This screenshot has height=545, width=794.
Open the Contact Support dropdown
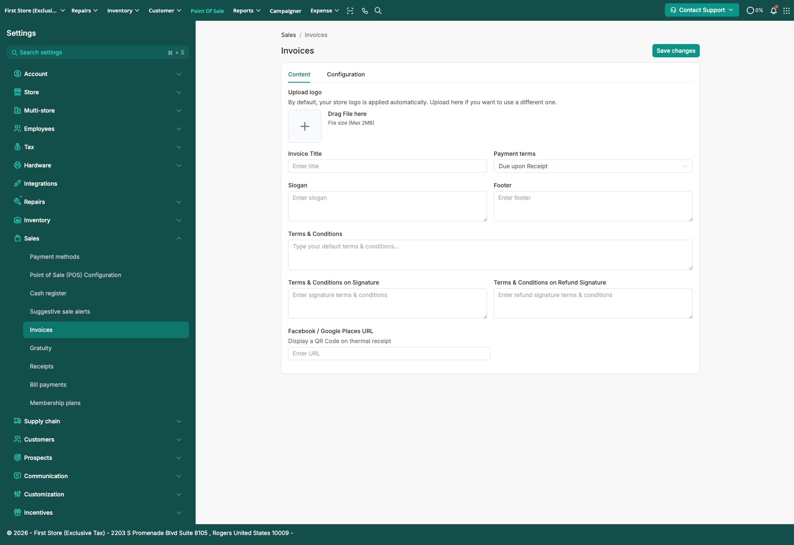[x=701, y=10]
